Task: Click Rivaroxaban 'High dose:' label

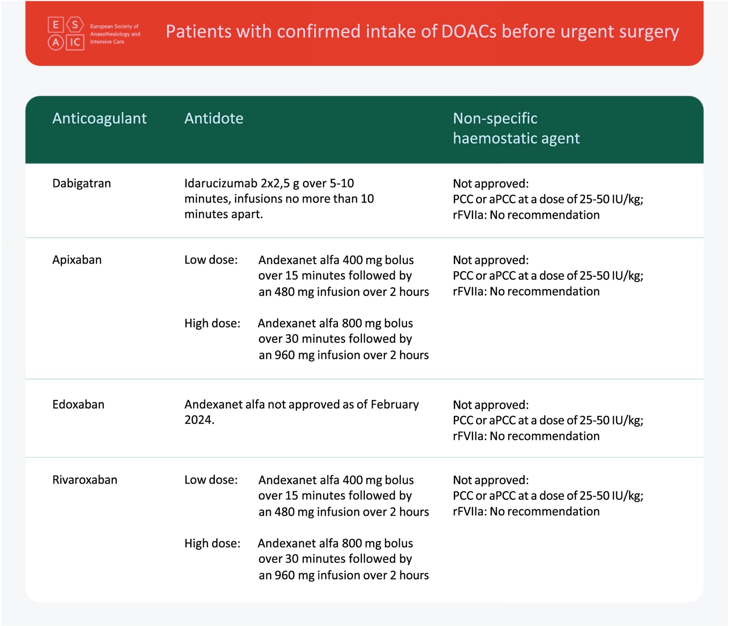Action: tap(213, 543)
